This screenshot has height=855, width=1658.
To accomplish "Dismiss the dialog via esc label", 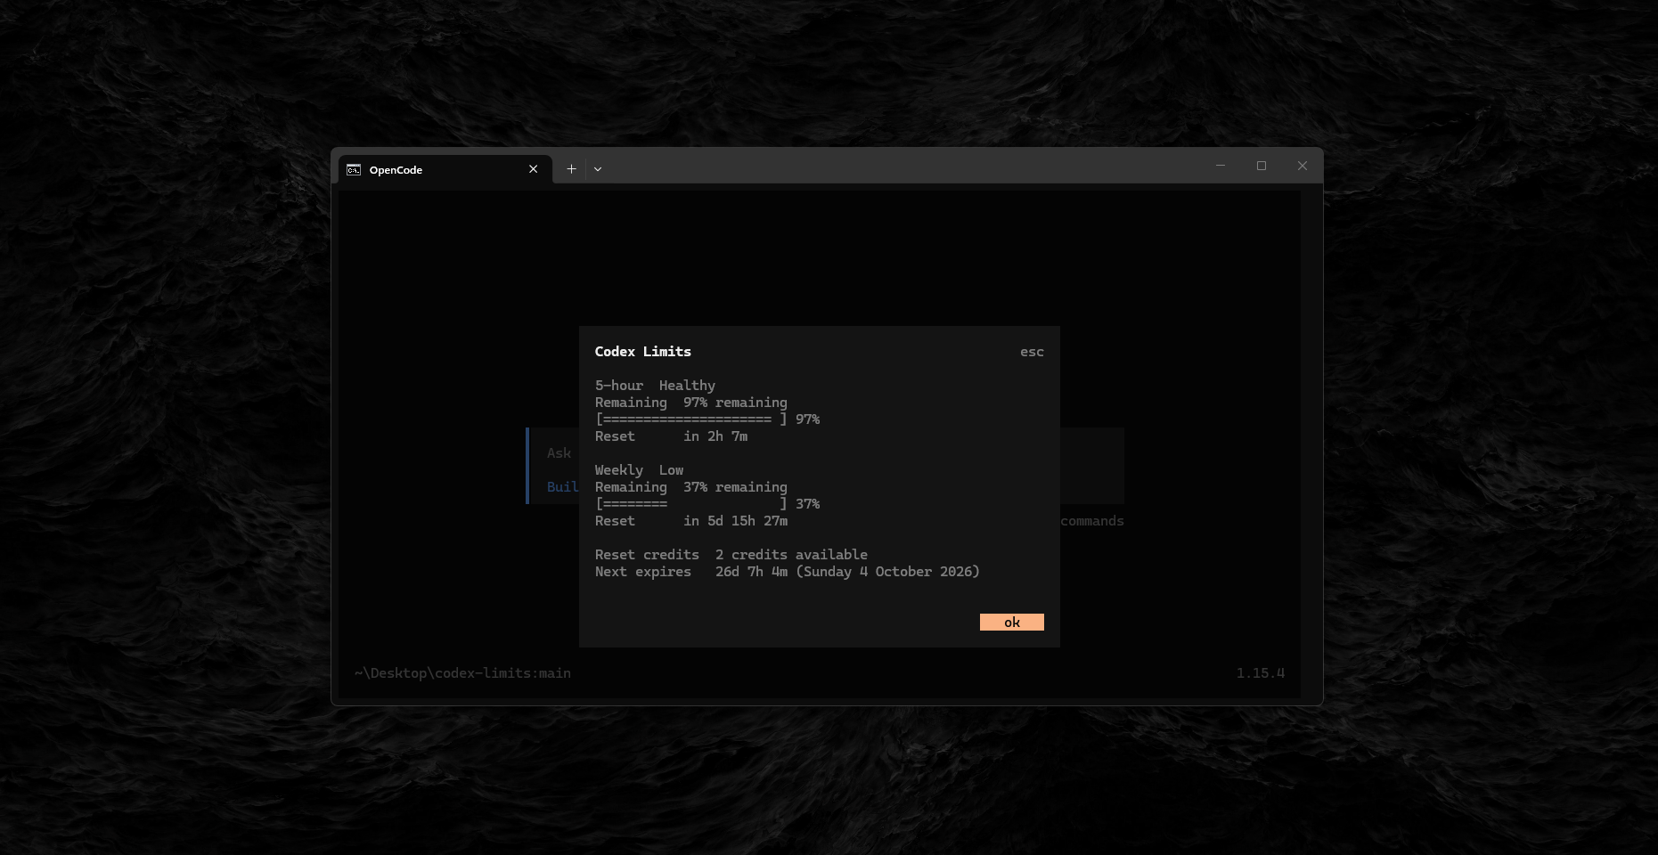I will (x=1032, y=352).
